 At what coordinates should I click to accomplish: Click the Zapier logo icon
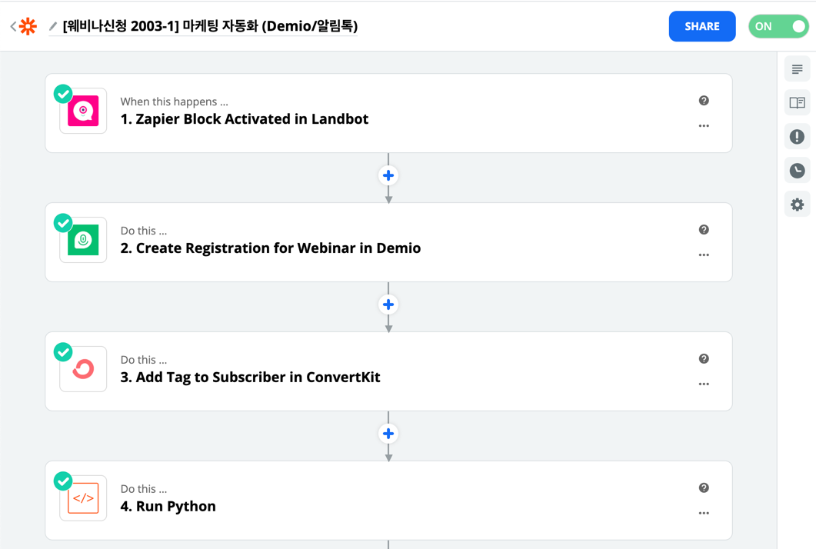pyautogui.click(x=28, y=26)
